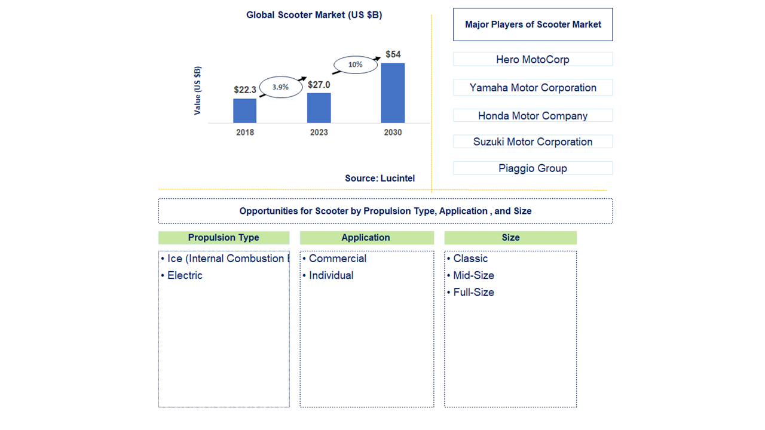Select the Yamaha Motor Corporation box
Screen dimensions: 765x430
point(533,87)
